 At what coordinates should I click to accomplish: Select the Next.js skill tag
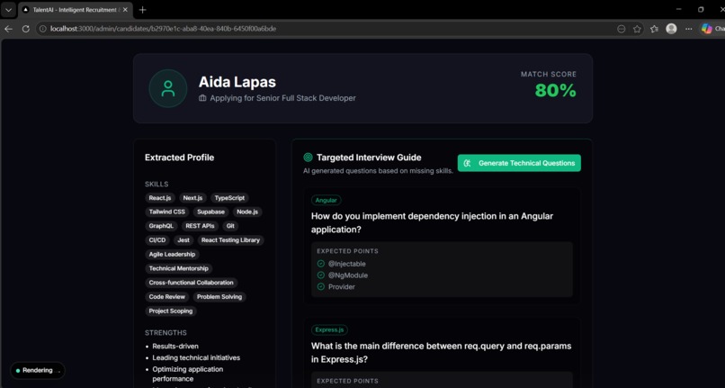point(192,198)
